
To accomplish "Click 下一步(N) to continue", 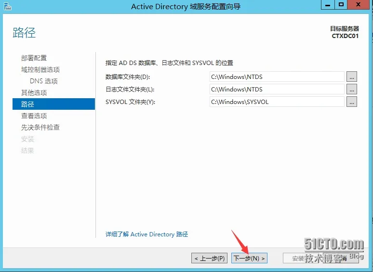I will pos(249,258).
